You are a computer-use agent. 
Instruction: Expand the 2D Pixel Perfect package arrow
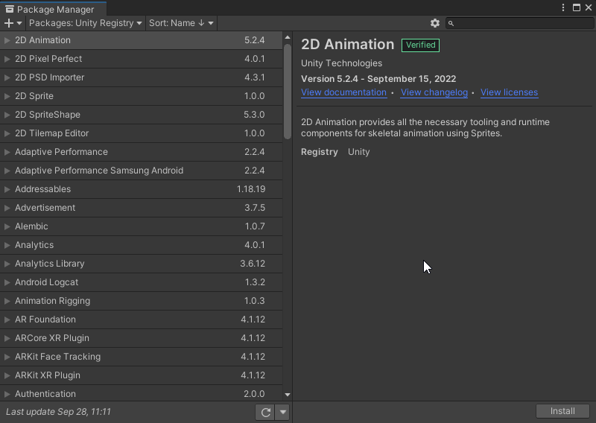pyautogui.click(x=7, y=59)
